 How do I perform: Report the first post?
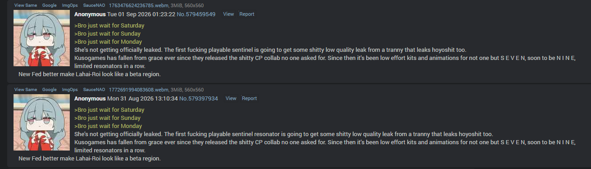click(247, 14)
